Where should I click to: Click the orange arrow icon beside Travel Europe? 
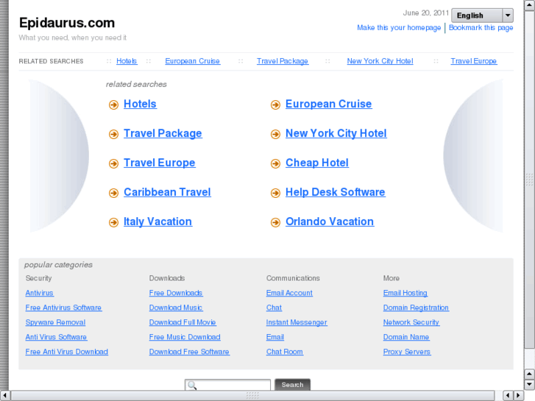point(113,163)
